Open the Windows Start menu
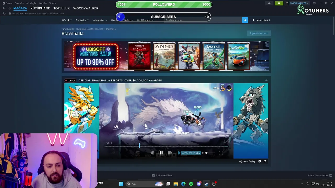The image size is (335, 188). (x=121, y=184)
